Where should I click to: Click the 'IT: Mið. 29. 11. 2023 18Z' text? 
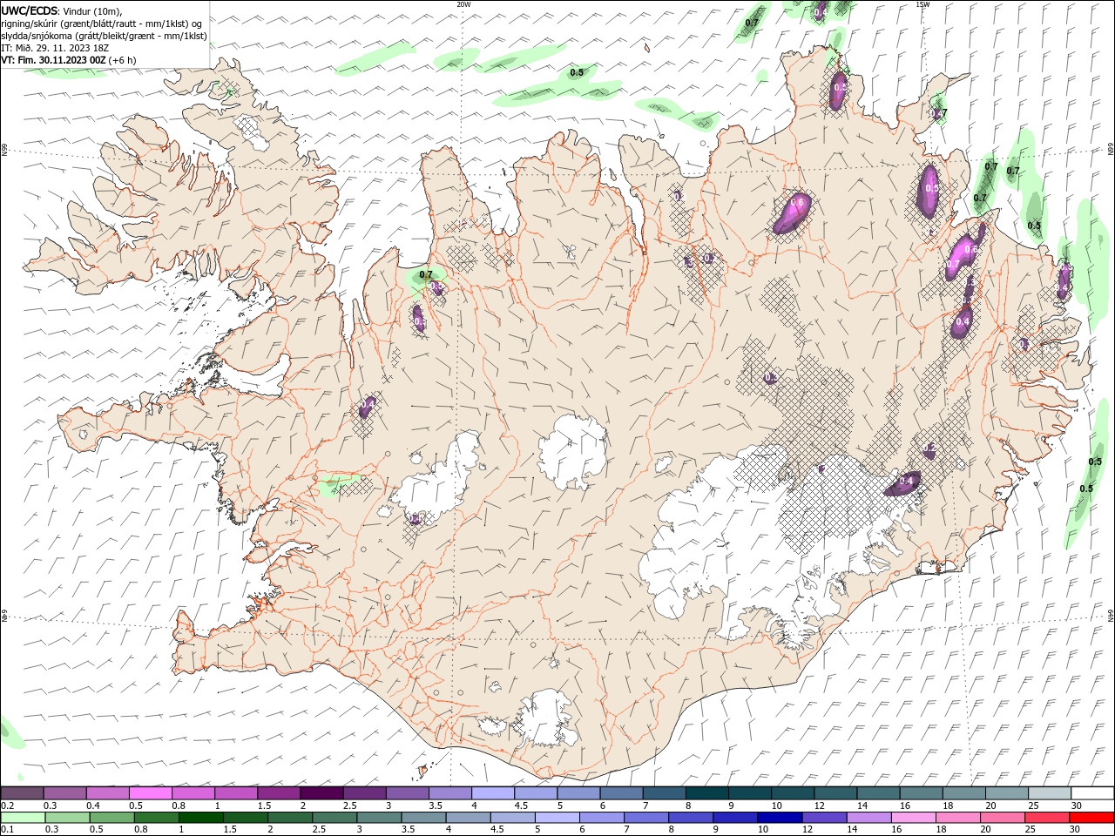54,48
